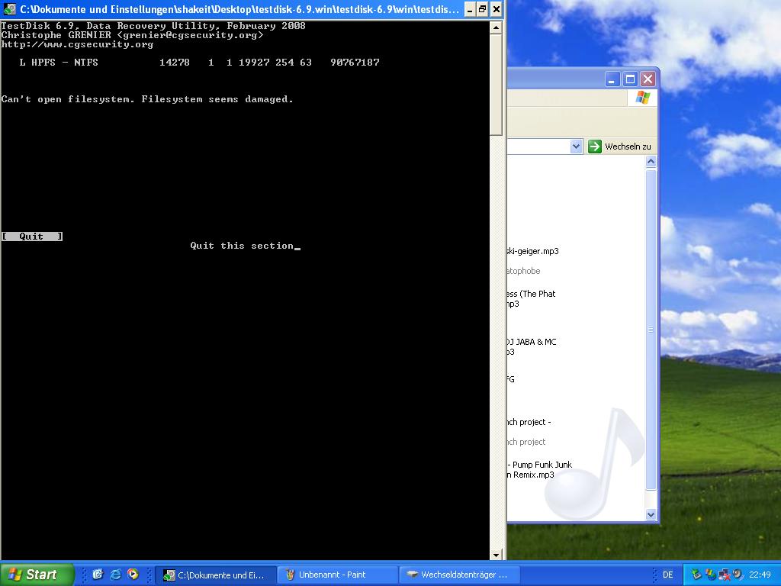
Task: Close the TestDisk console window
Action: click(496, 9)
